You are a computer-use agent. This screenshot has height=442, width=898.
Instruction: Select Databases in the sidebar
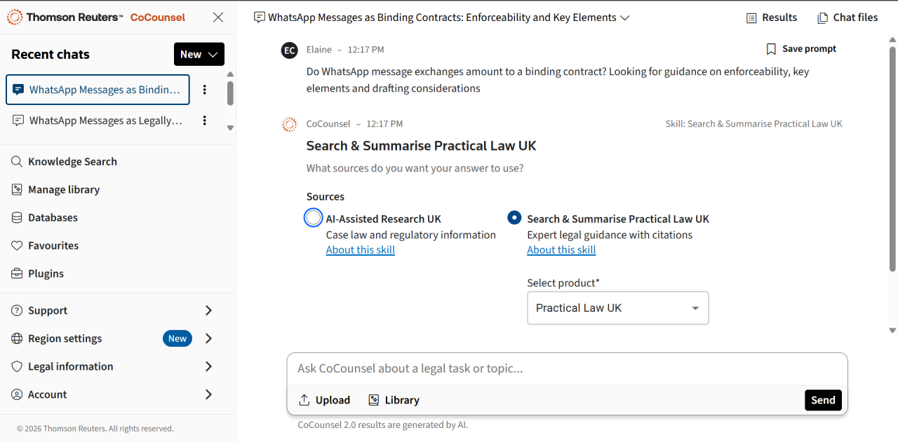[x=53, y=217]
